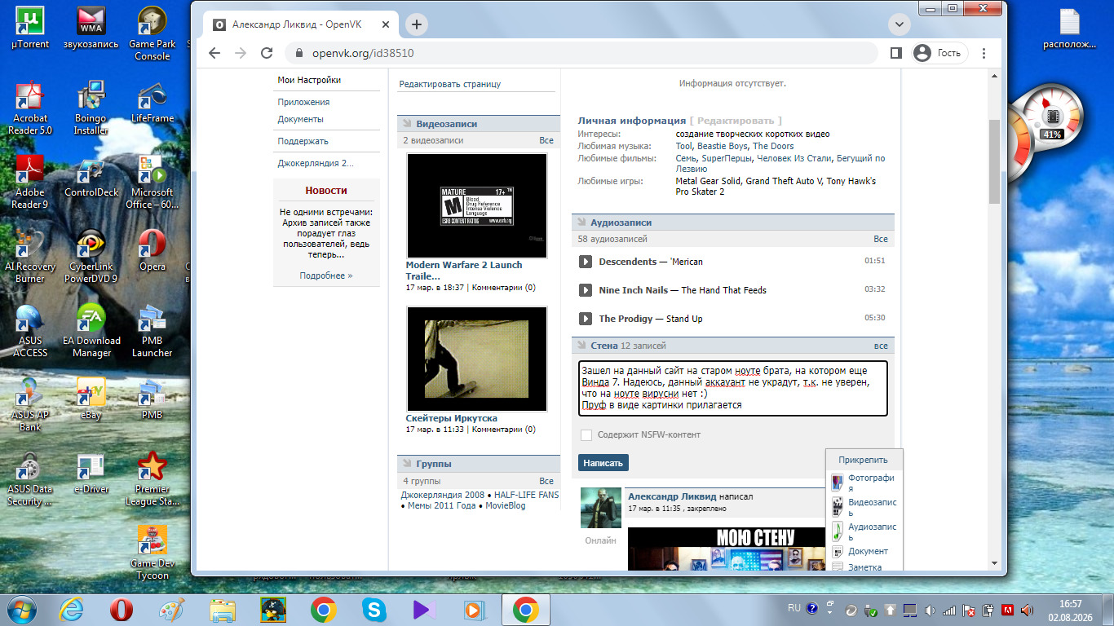Launch Internet Explorer from the taskbar
This screenshot has height=626, width=1114.
[x=73, y=609]
